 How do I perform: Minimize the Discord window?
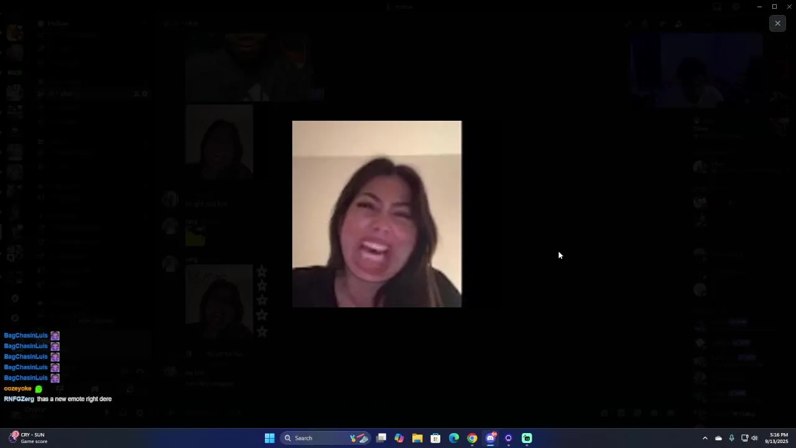(759, 6)
